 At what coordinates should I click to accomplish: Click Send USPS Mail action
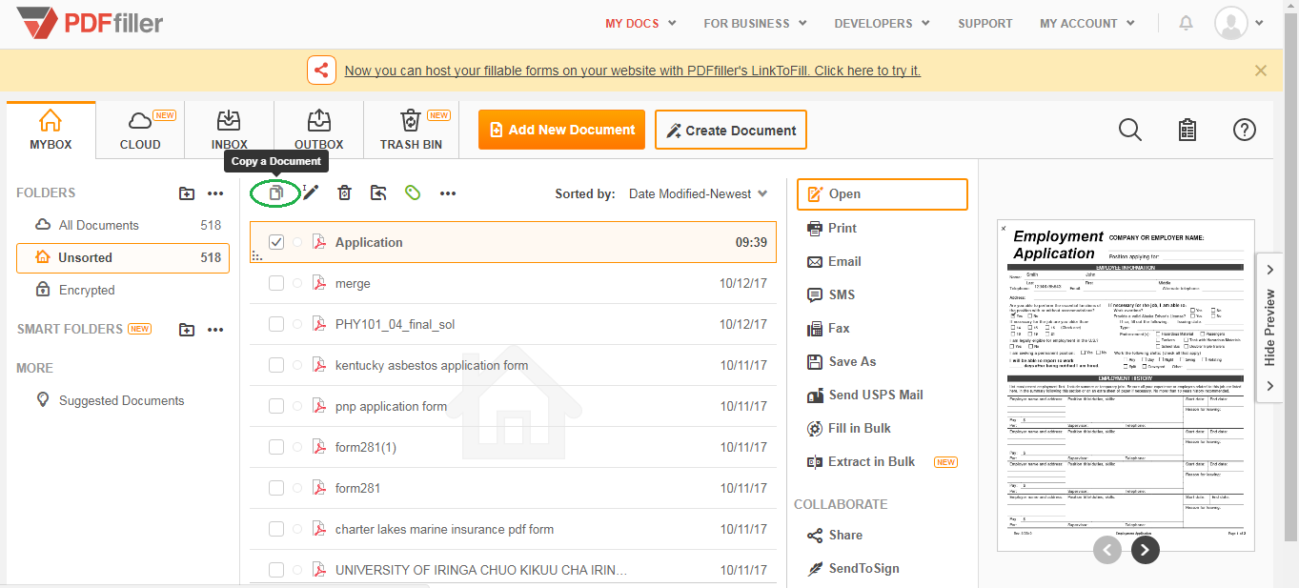coord(864,395)
